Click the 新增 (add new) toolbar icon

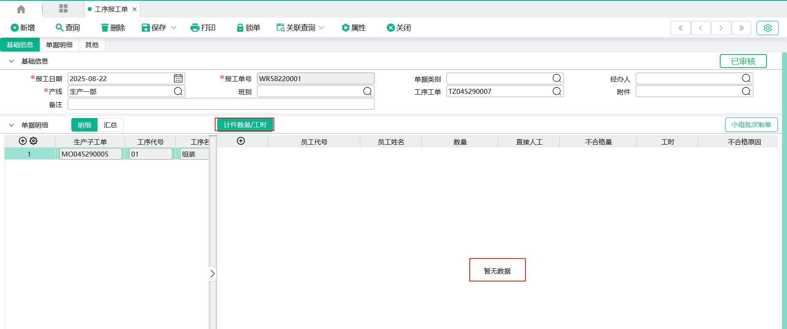point(15,27)
